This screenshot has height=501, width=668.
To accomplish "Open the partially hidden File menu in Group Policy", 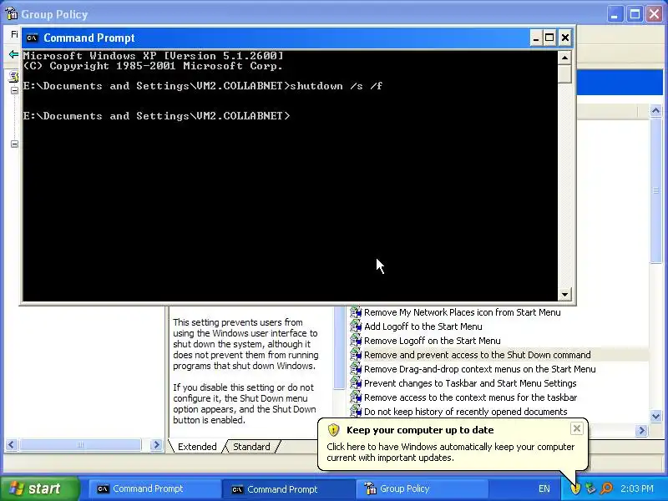I will pos(14,34).
